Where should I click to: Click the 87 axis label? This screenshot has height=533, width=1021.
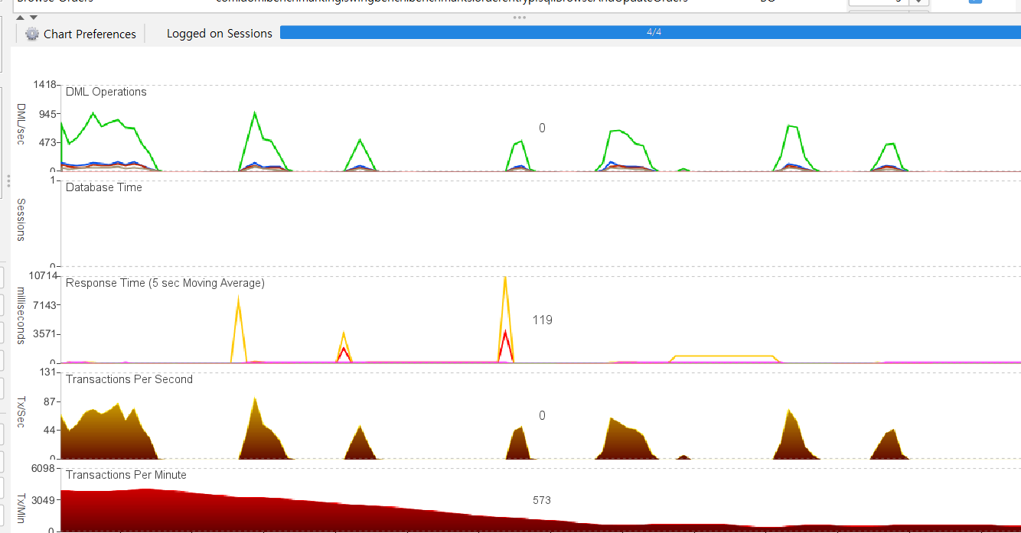tap(51, 401)
